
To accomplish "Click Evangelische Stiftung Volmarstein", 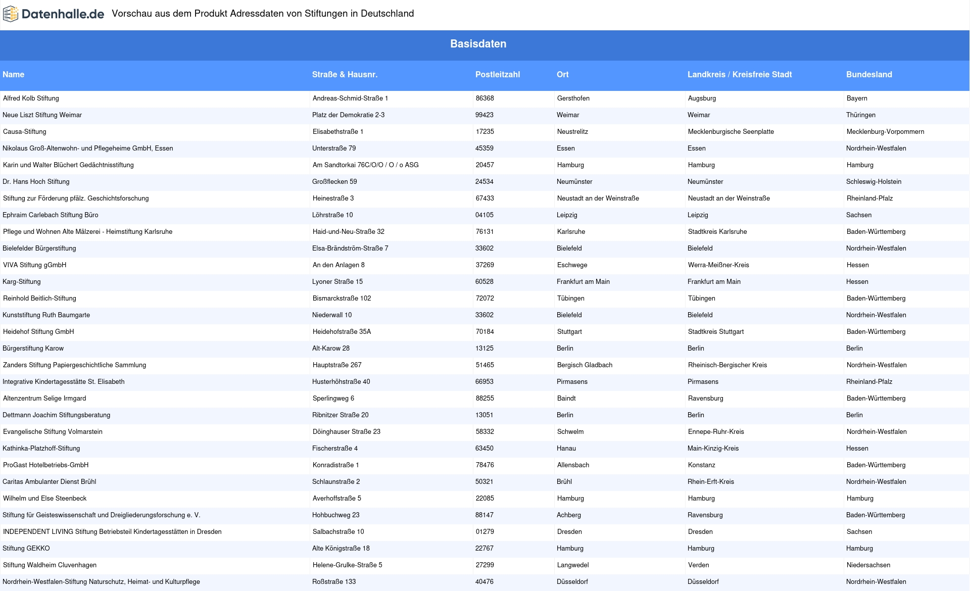I will pyautogui.click(x=53, y=432).
